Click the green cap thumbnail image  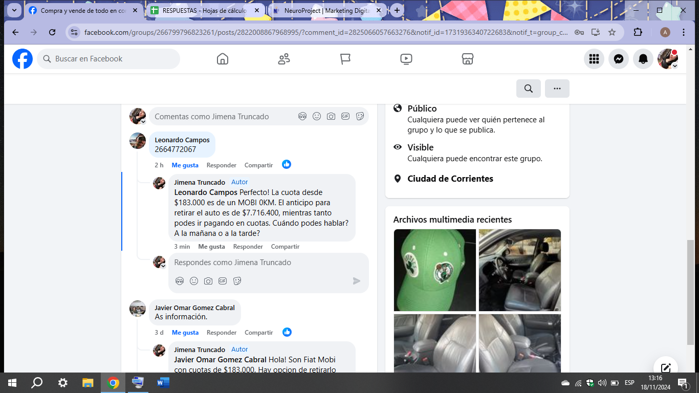point(434,270)
